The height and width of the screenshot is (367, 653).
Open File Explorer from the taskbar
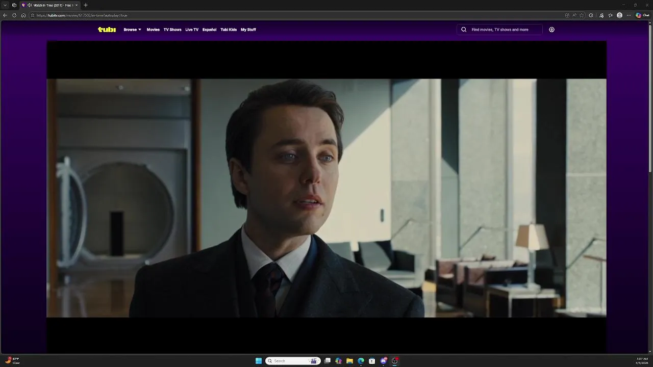(x=349, y=361)
